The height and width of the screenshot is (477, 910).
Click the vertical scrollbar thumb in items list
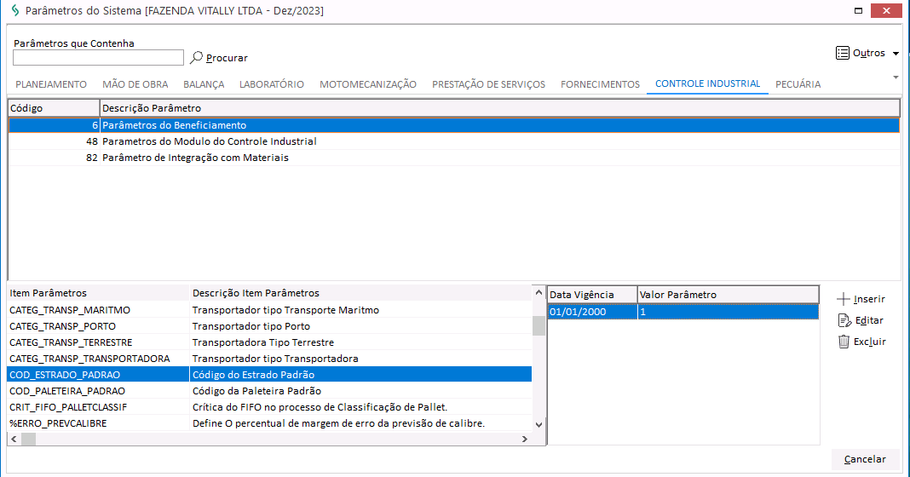click(x=539, y=325)
